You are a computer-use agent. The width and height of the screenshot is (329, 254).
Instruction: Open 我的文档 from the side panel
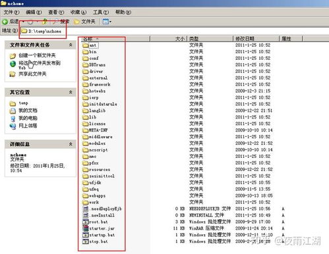pyautogui.click(x=28, y=111)
